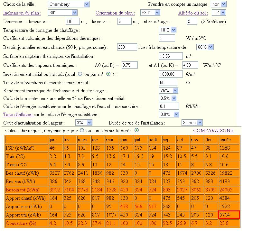The image size is (253, 231).
Task: Open the Choix de la ville dropdown
Action: tap(69, 4)
